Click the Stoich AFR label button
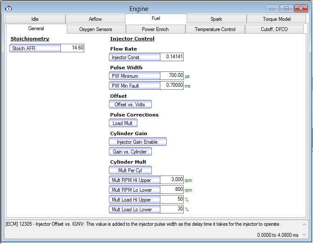The height and width of the screenshot is (244, 313). coord(35,48)
